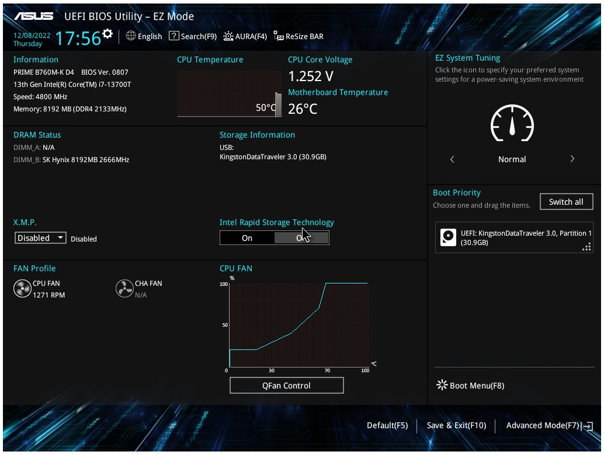Click the 1.252 V voltage value
Image resolution: width=604 pixels, height=455 pixels.
[x=311, y=76]
